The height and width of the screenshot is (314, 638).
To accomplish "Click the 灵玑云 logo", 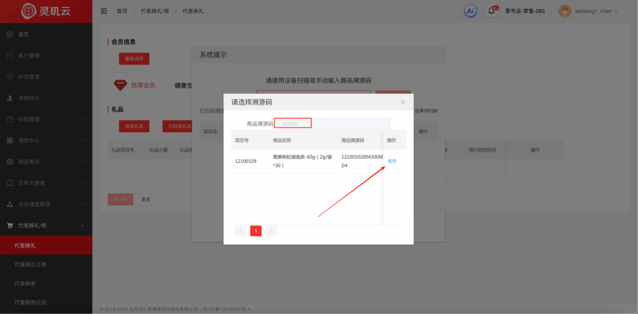I will pyautogui.click(x=45, y=11).
